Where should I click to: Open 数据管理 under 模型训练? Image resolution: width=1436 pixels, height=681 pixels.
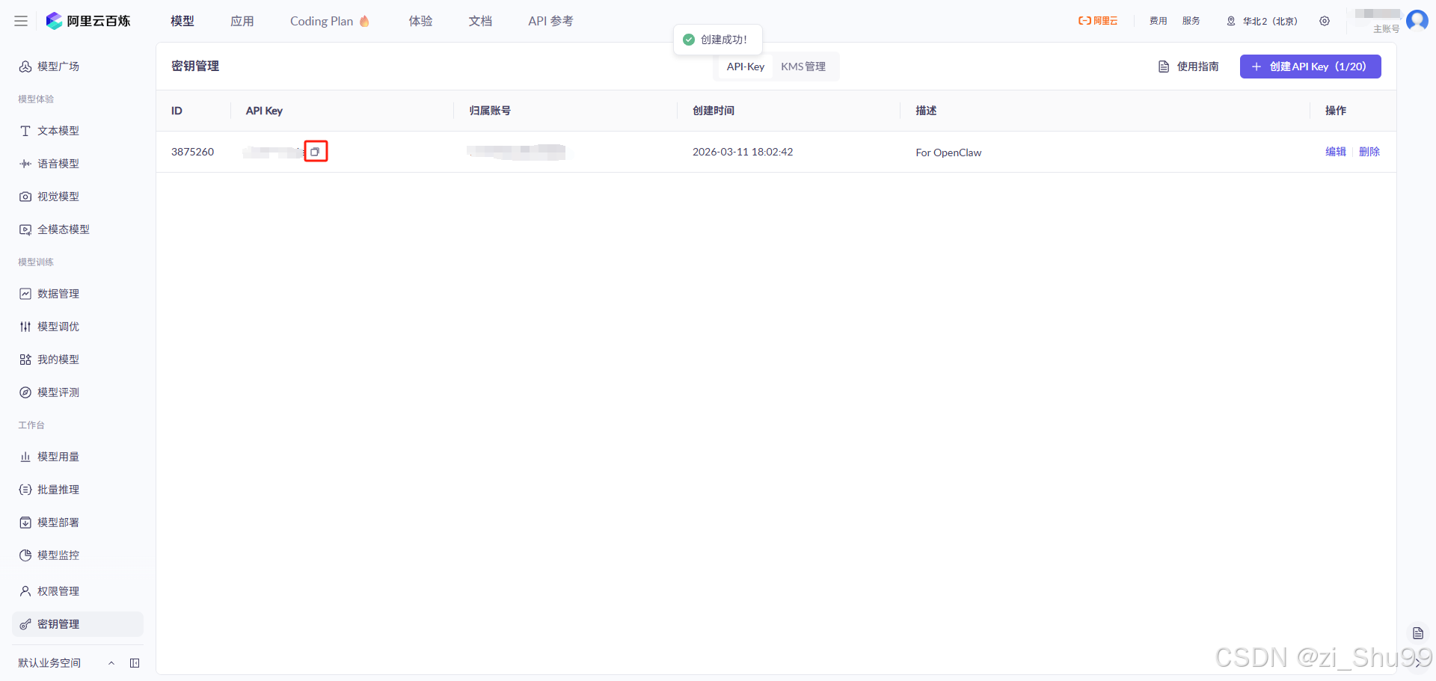(59, 293)
